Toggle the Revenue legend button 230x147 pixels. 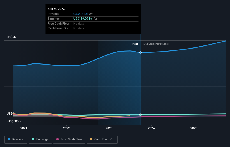click(x=16, y=139)
